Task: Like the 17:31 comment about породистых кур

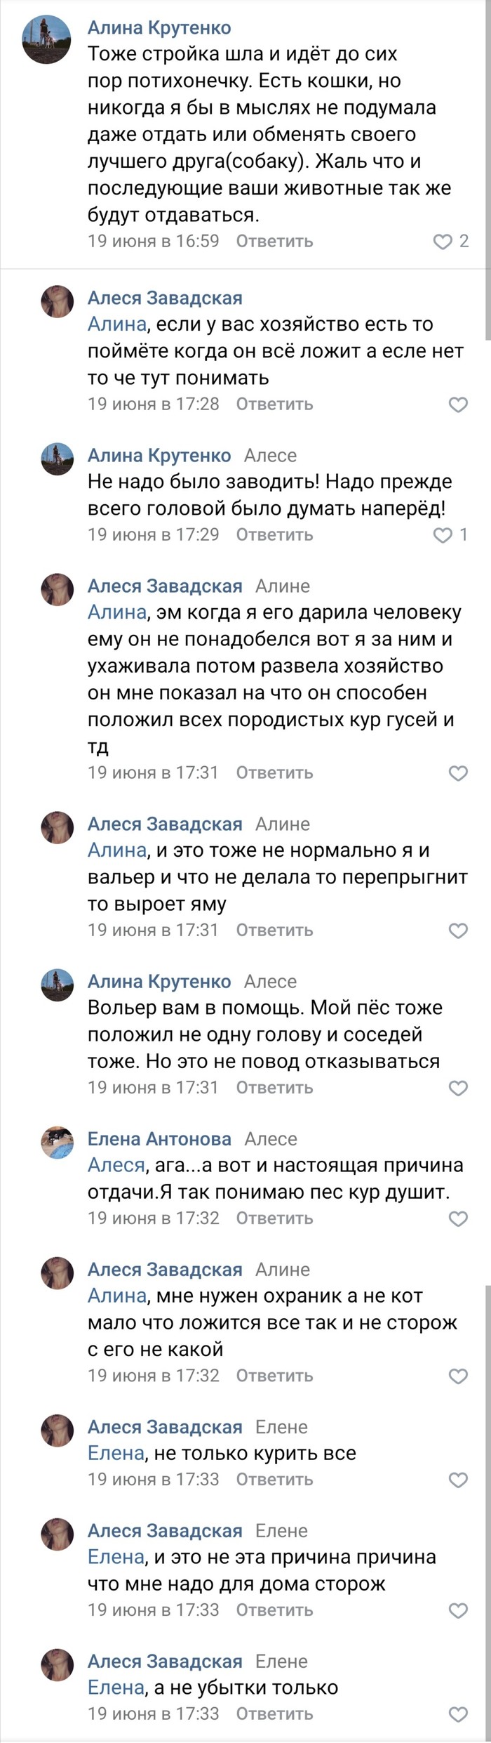Action: 457,773
